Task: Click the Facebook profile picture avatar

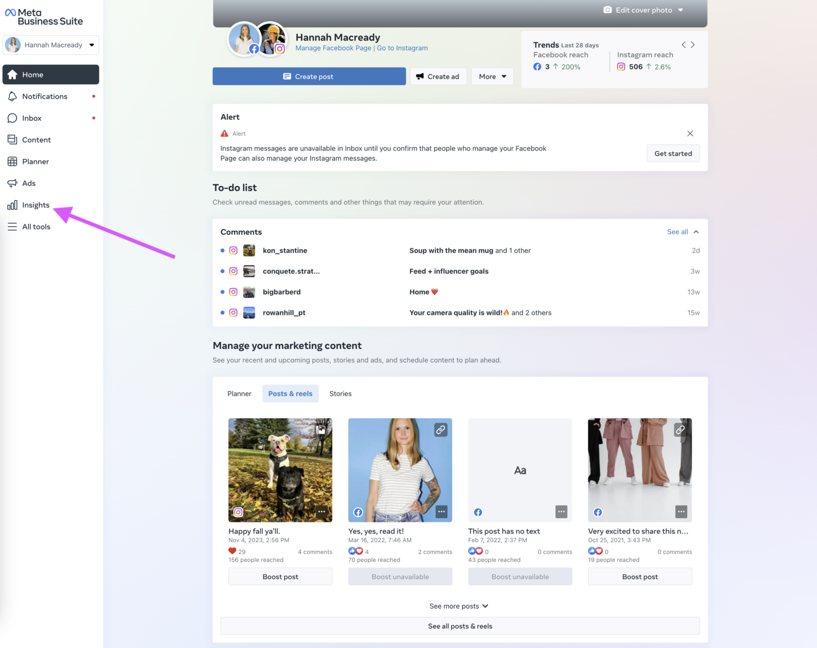Action: pos(244,39)
